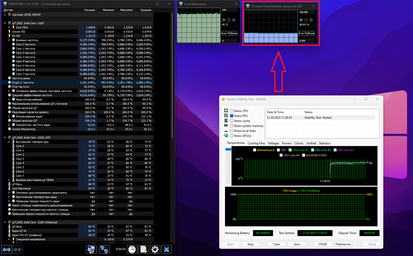Expand Основные эффективные тактовые частоты row
The width and height of the screenshot is (413, 256).
[9, 91]
